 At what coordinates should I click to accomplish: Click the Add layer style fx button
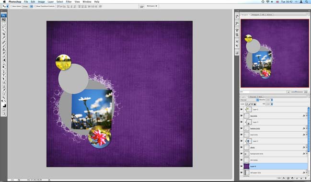point(284,178)
